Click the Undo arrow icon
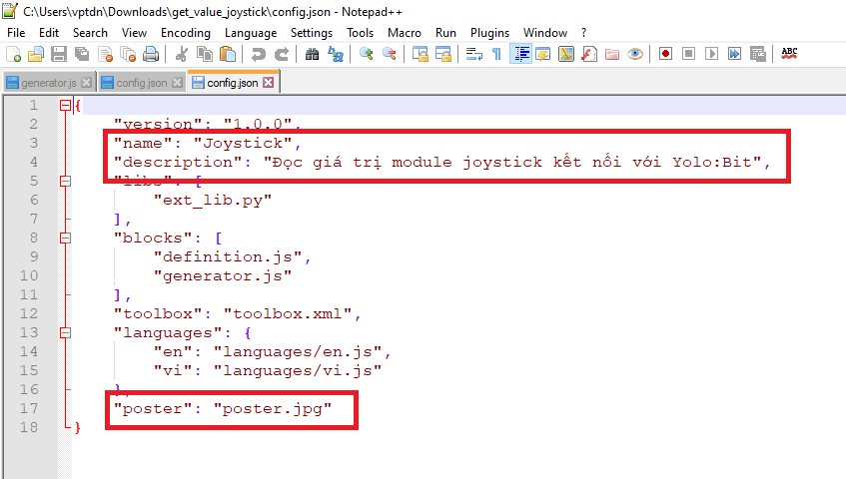The height and width of the screenshot is (479, 846). coord(259,54)
